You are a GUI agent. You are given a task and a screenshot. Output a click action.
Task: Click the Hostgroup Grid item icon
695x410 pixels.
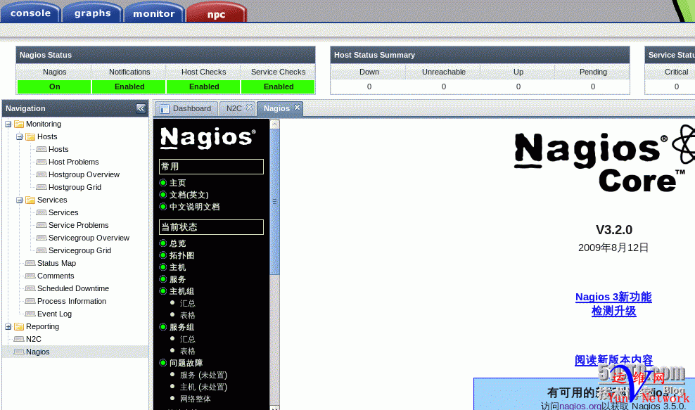point(42,187)
